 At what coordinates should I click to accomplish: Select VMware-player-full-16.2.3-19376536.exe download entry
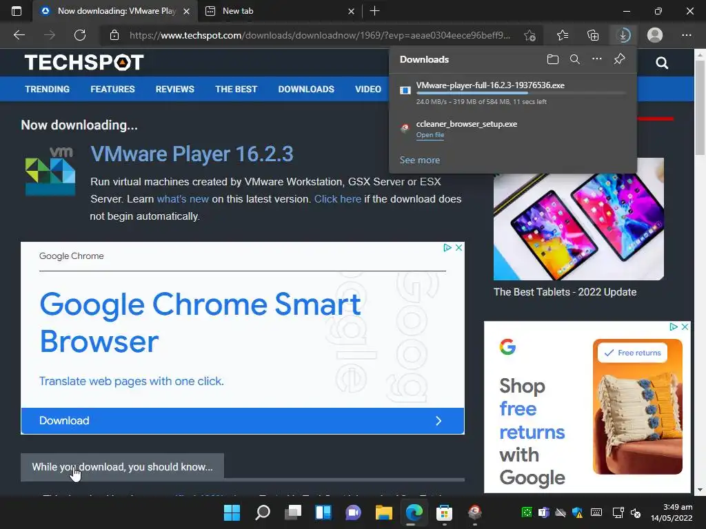(512, 93)
